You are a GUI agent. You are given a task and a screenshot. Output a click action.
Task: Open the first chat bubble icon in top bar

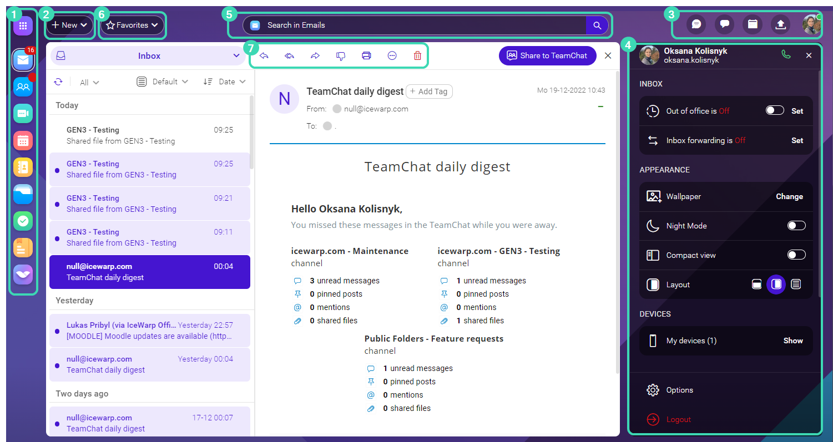(x=696, y=24)
